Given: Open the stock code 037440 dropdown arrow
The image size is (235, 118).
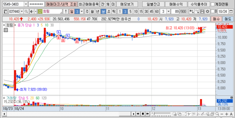Looking at the screenshot, I should click(22, 11).
